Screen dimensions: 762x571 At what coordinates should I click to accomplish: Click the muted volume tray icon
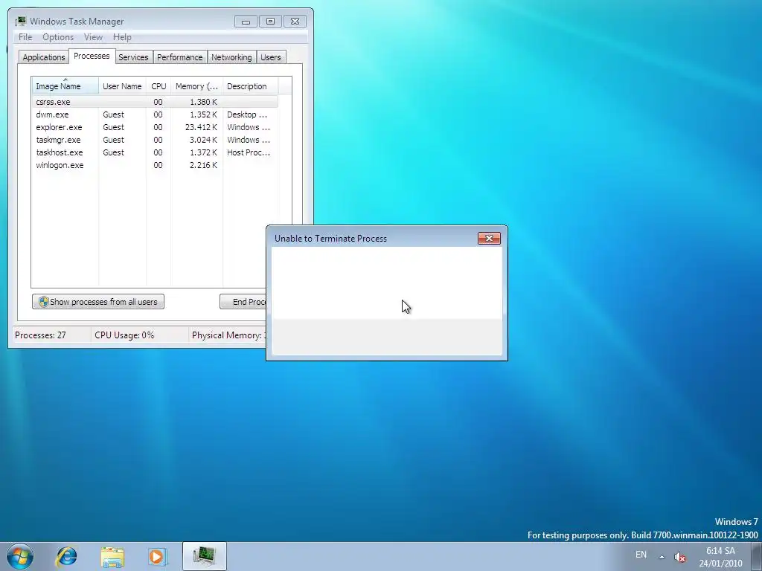(x=680, y=557)
